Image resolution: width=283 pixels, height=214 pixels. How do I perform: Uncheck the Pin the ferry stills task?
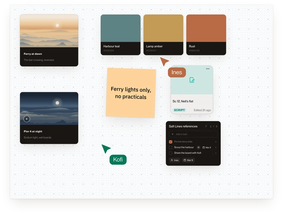[x=170, y=142]
